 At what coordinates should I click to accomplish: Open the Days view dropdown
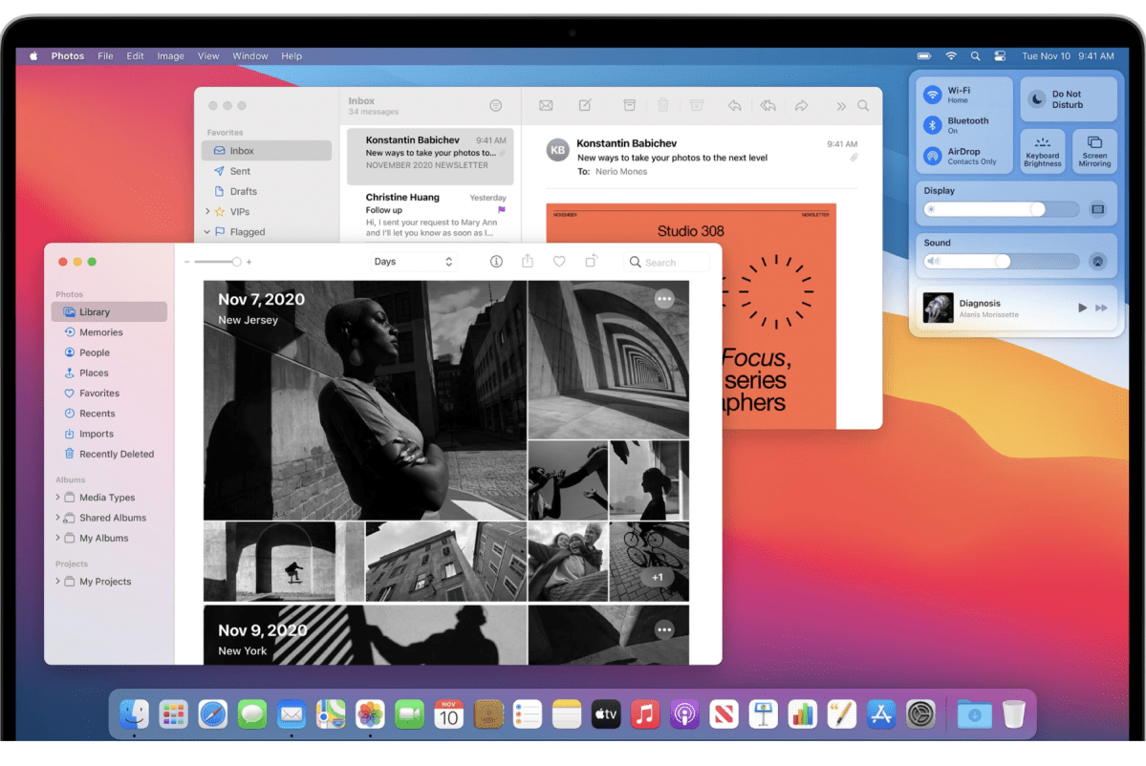click(413, 262)
